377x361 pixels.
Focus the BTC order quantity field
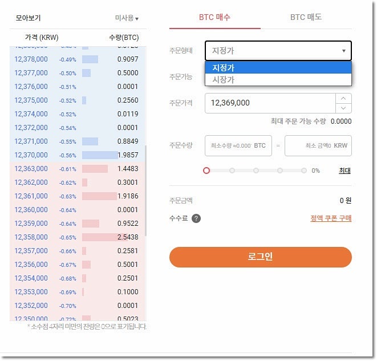pyautogui.click(x=238, y=145)
